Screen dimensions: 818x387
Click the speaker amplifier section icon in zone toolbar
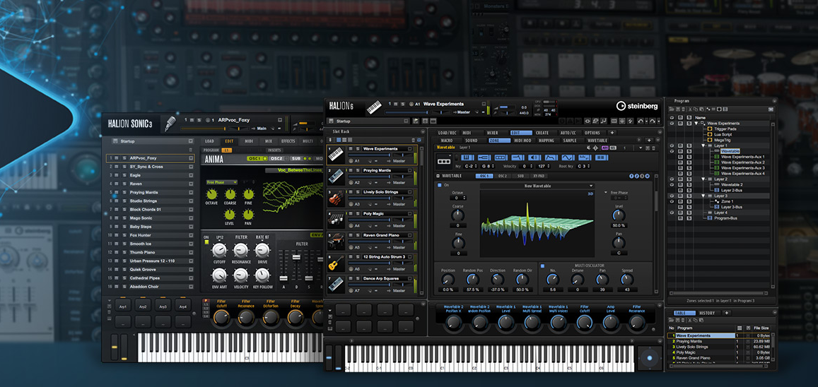pos(534,157)
